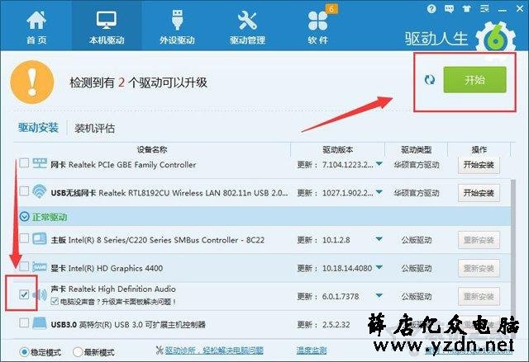Open the skin shirt icon
Viewport: 529px width, 362px height.
[467, 9]
